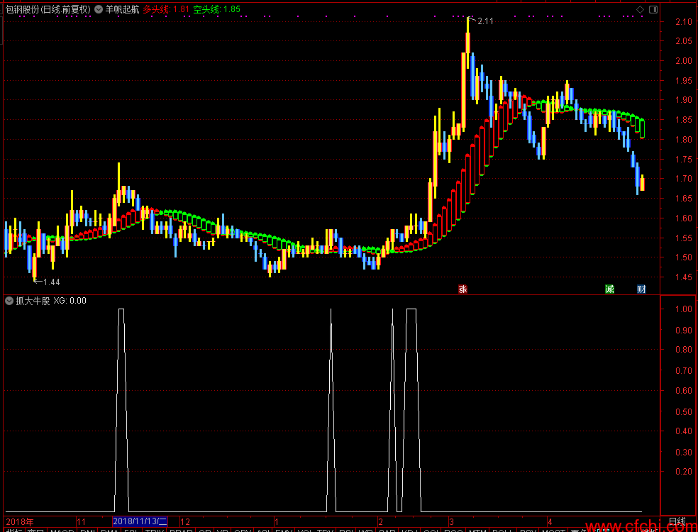Image resolution: width=698 pixels, height=532 pixels.
Task: Click the 多头线: 1.81 value label
Action: click(x=166, y=9)
